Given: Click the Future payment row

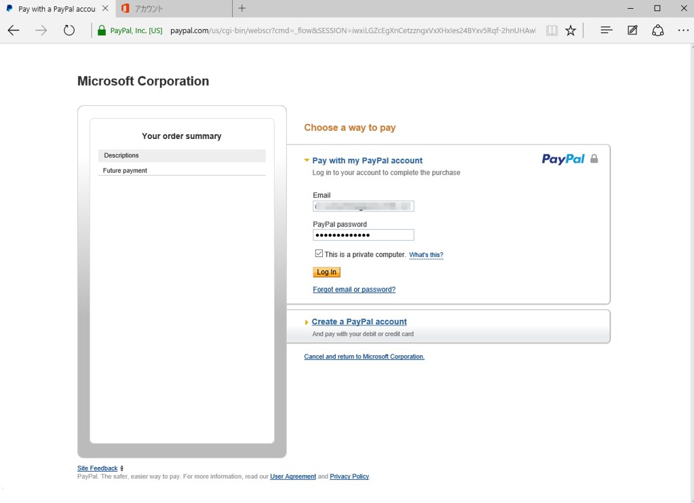Looking at the screenshot, I should click(x=182, y=170).
